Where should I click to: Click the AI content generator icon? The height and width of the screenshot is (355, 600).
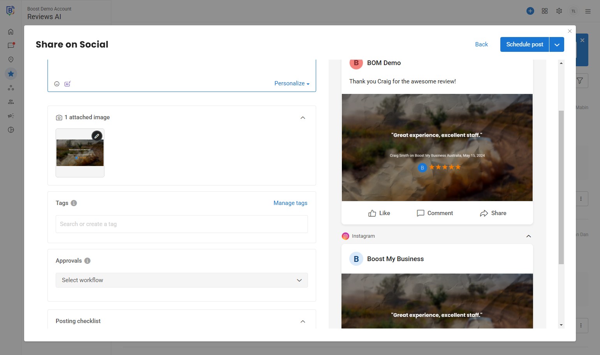tap(67, 84)
